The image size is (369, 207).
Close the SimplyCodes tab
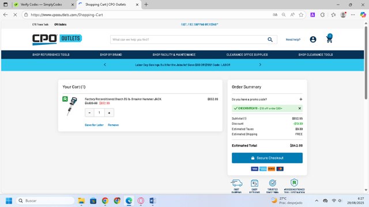(x=73, y=5)
